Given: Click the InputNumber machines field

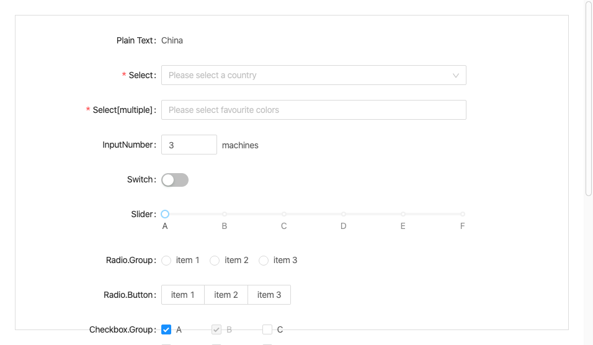Looking at the screenshot, I should (189, 145).
